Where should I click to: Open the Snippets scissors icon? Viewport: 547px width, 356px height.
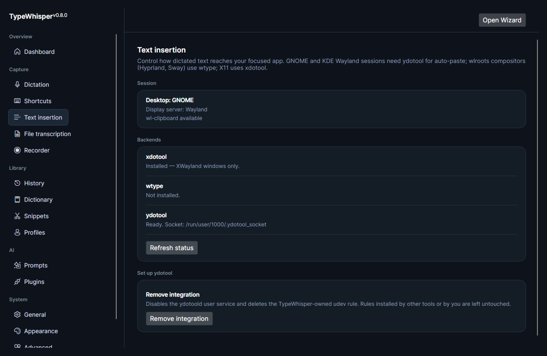(17, 216)
